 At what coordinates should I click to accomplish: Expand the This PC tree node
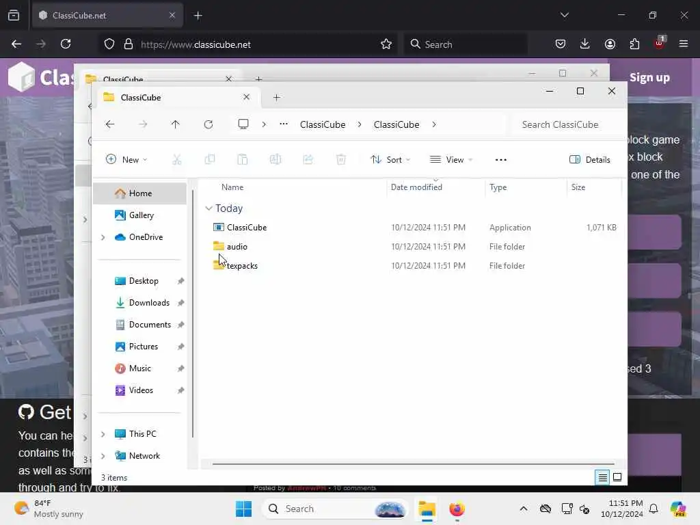pos(103,434)
